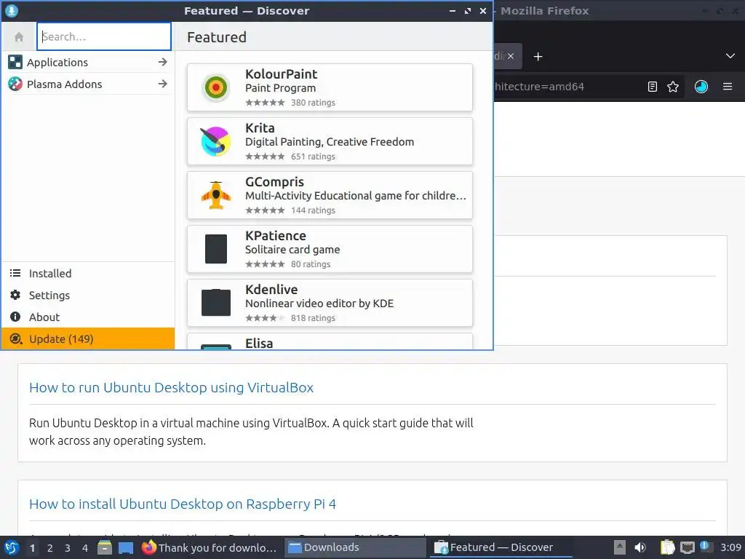This screenshot has height=559, width=745.
Task: Click the Applications category icon
Action: (x=15, y=63)
